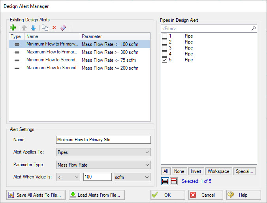267x203 pixels.
Task: Select Maximum Flow to Second... alert row
Action: (x=79, y=68)
